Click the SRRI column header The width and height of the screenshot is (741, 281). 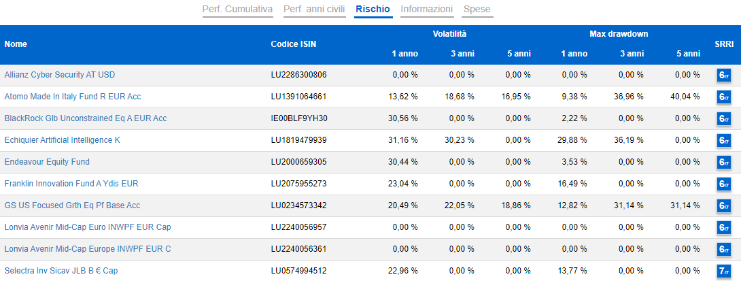click(x=724, y=44)
